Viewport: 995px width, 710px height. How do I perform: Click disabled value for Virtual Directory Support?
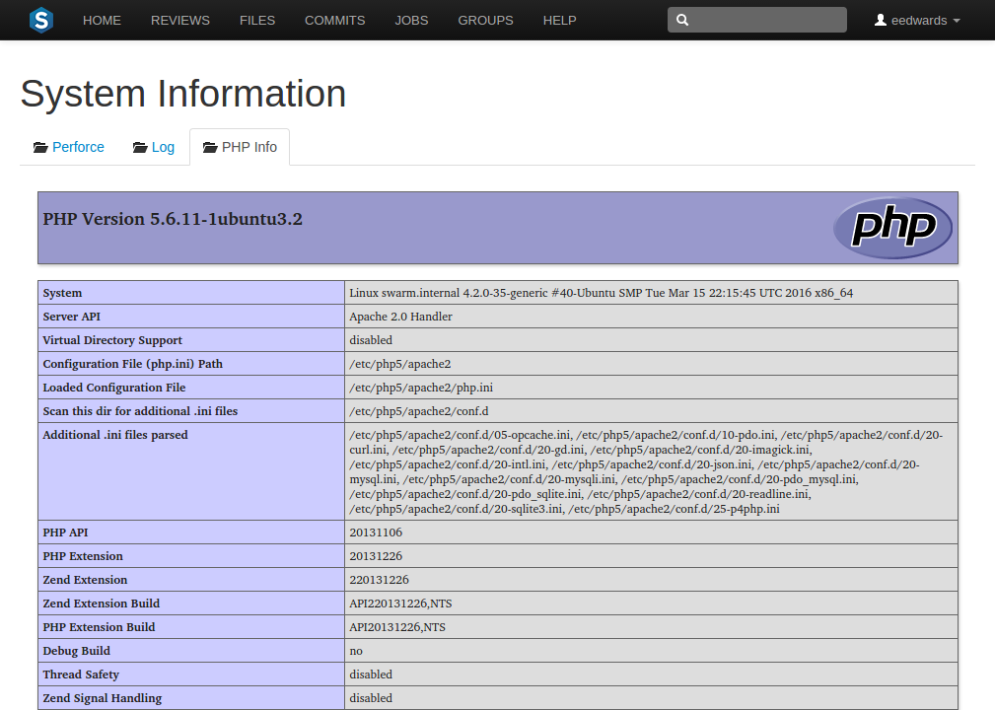[x=371, y=340]
